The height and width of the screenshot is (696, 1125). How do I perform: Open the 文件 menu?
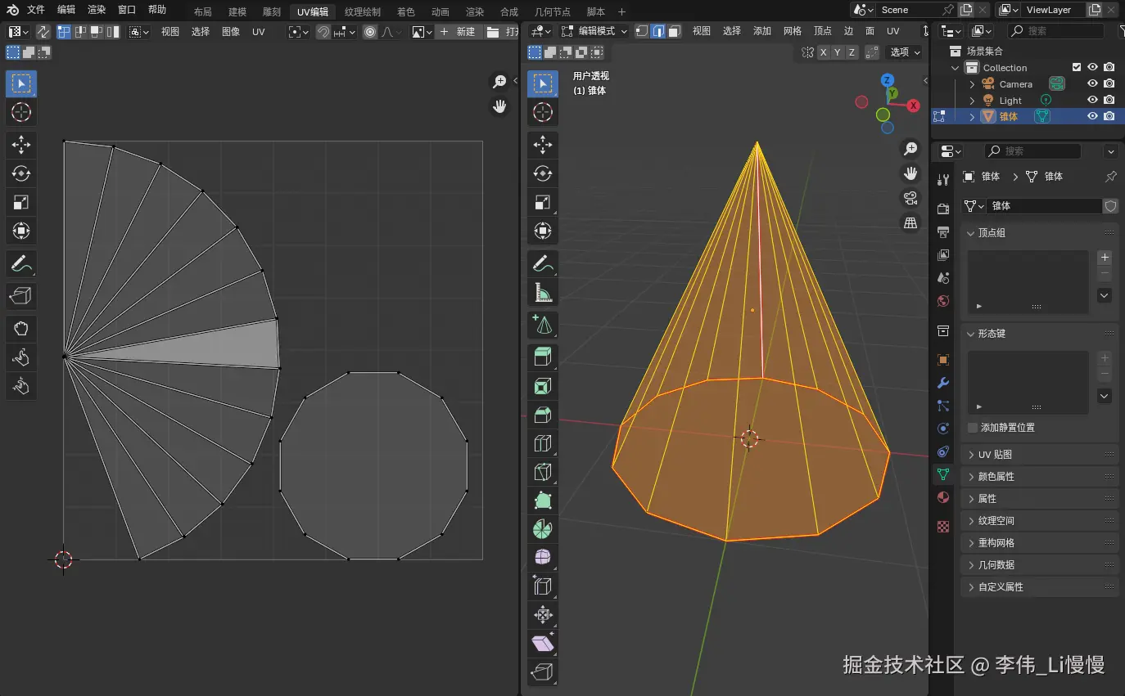coord(36,10)
